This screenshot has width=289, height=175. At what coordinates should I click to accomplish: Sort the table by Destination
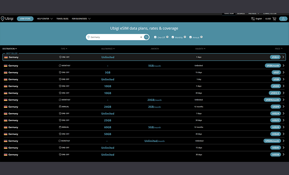point(10,49)
